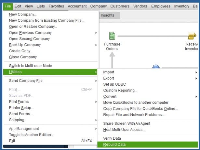Open the Lists menu
Screen dimensions: 200x150
[x=41, y=6]
